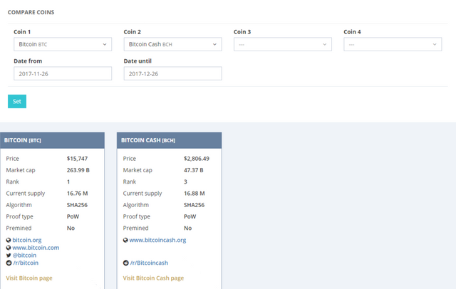Open the www.bitcoin.com link
The image size is (456, 289).
click(x=36, y=248)
